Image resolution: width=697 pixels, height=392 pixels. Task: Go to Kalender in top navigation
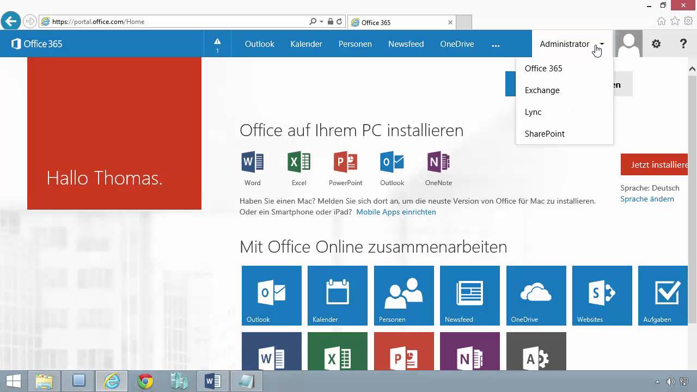tap(306, 44)
